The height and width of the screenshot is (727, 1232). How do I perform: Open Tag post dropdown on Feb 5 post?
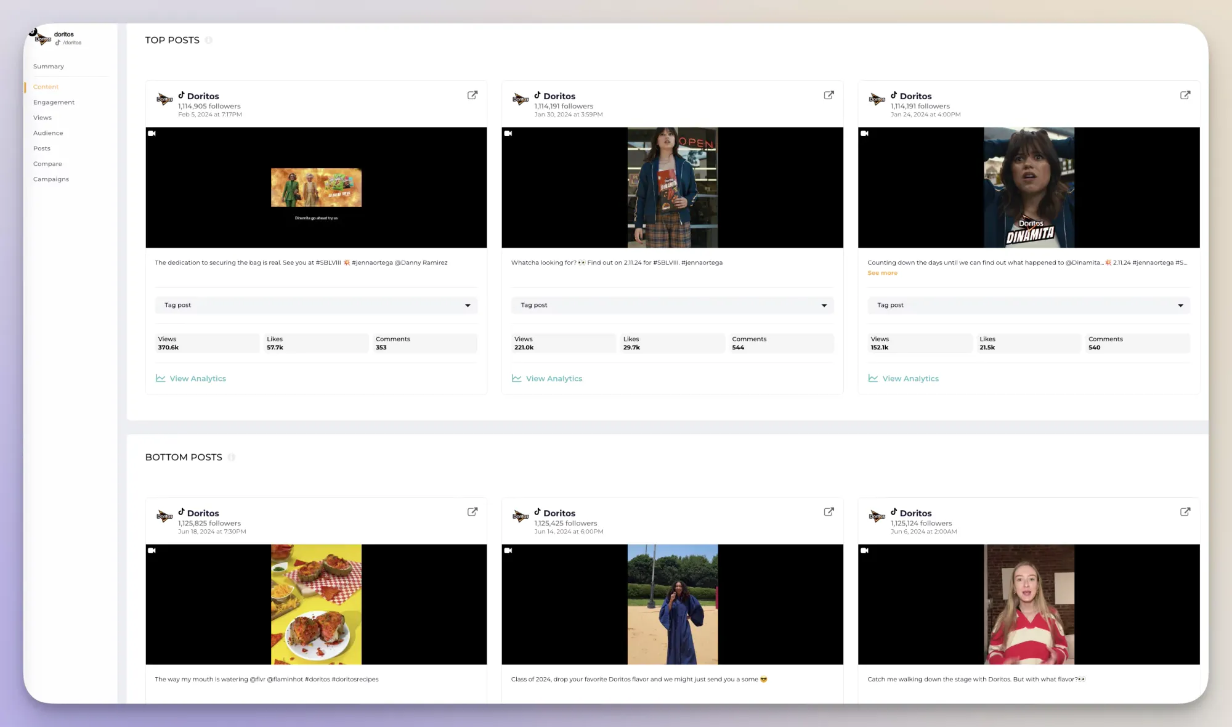(x=316, y=305)
